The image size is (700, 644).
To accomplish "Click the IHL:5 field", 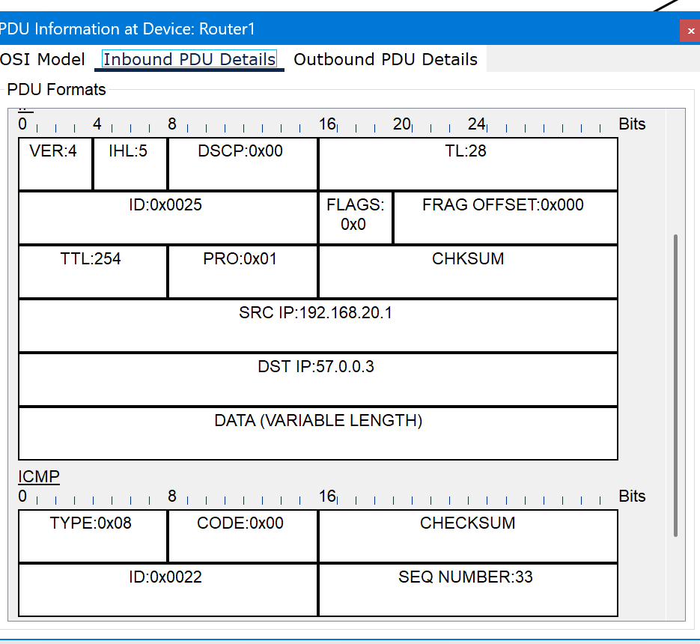I will (130, 164).
